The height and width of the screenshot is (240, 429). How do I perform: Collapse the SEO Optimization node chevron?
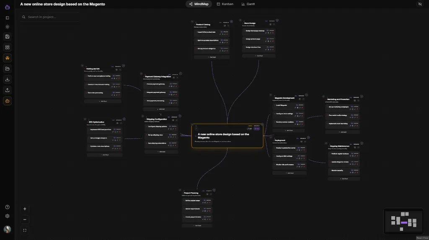click(x=121, y=123)
